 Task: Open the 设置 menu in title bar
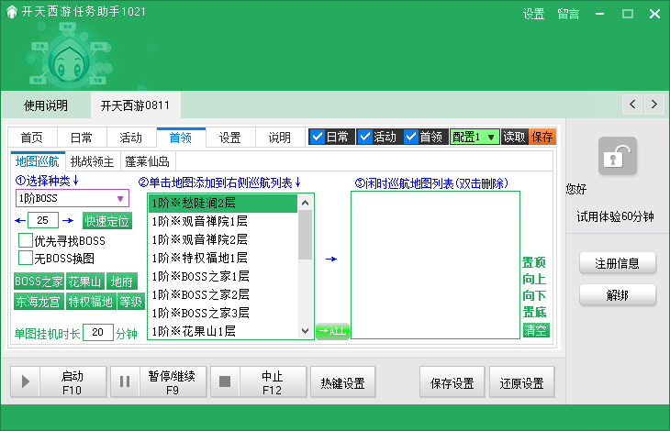click(533, 14)
